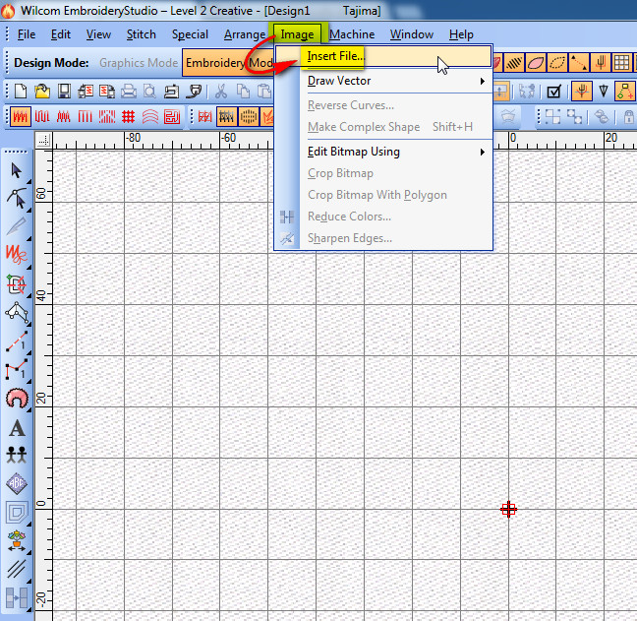The height and width of the screenshot is (621, 637).
Task: Select the nested offset outlines tool
Action: (x=17, y=513)
